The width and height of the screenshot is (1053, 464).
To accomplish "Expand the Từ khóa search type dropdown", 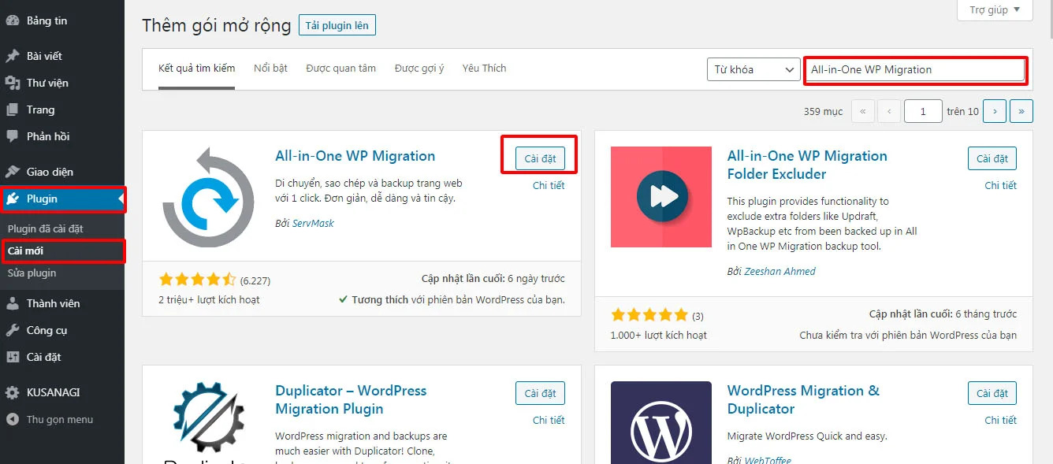I will [x=753, y=69].
